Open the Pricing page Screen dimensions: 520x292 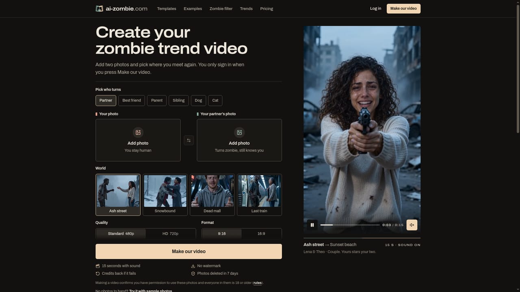266,9
